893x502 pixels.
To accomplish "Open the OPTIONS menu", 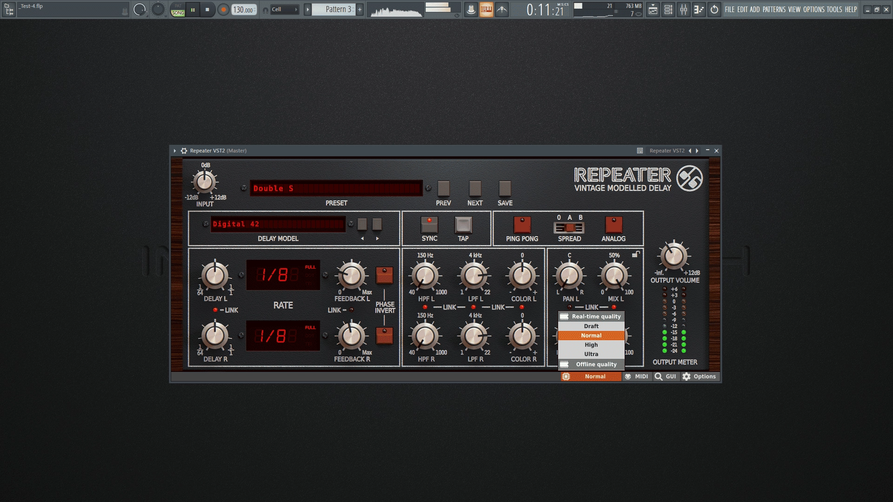I will coord(814,9).
